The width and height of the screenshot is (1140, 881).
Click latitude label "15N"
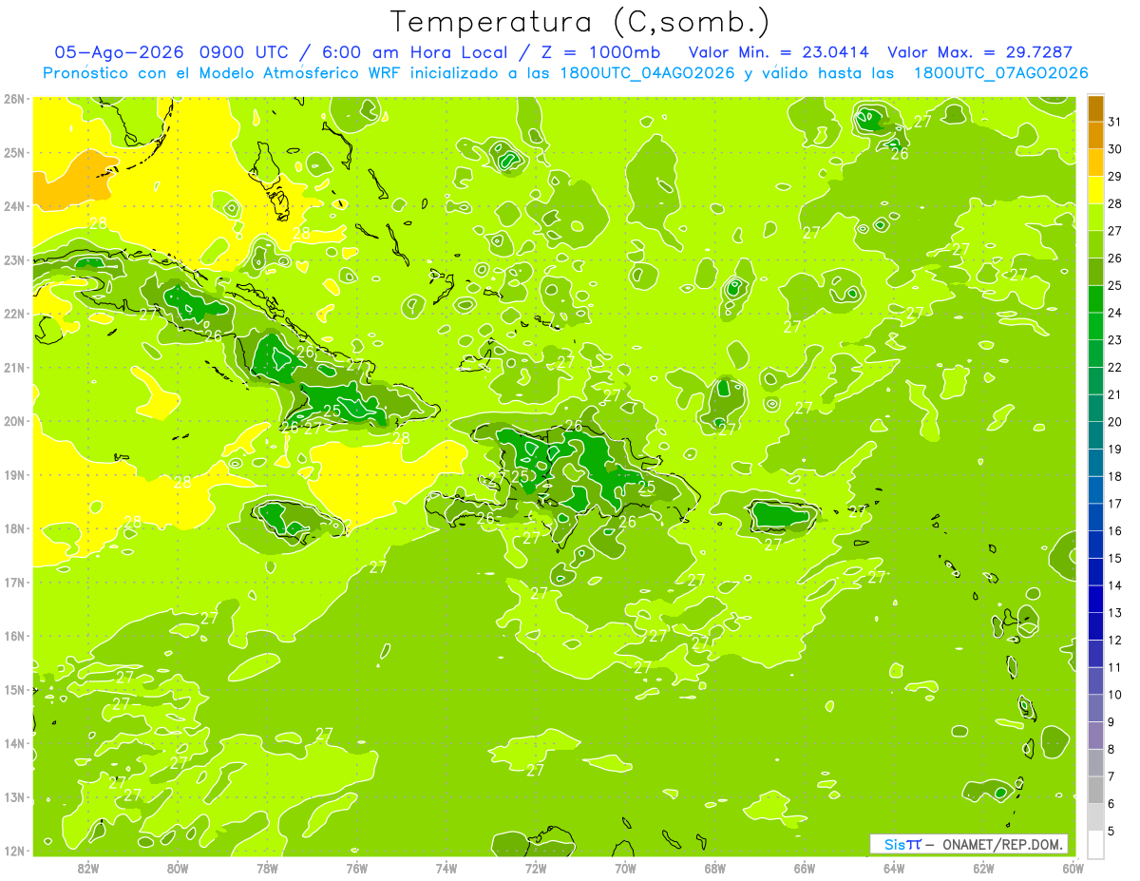click(x=14, y=689)
